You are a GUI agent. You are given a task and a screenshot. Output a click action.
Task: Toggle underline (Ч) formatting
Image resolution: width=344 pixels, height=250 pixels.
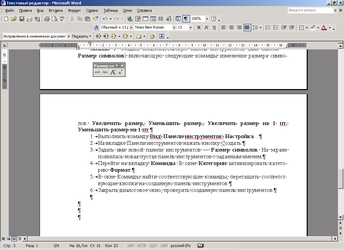[214, 28]
